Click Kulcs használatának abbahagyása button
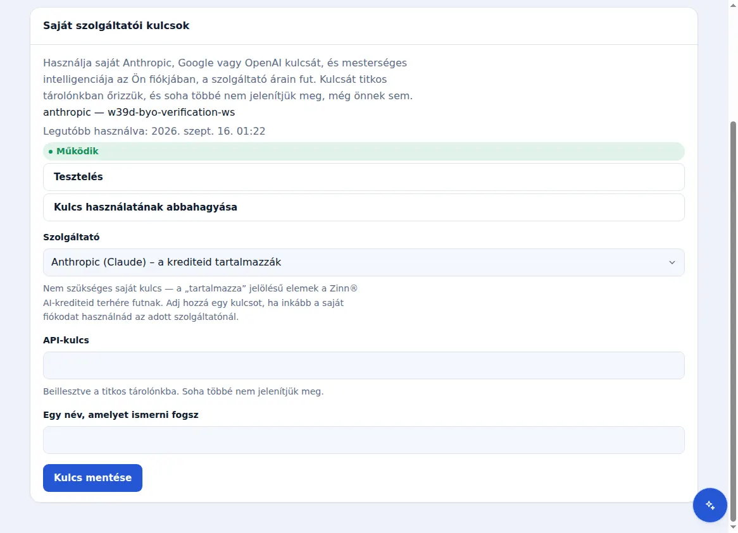This screenshot has height=533, width=738. (x=363, y=207)
